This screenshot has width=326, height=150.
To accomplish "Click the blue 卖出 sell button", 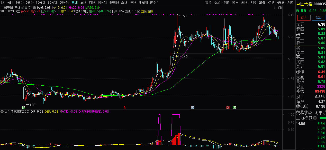I will pyautogui.click(x=318, y=17).
